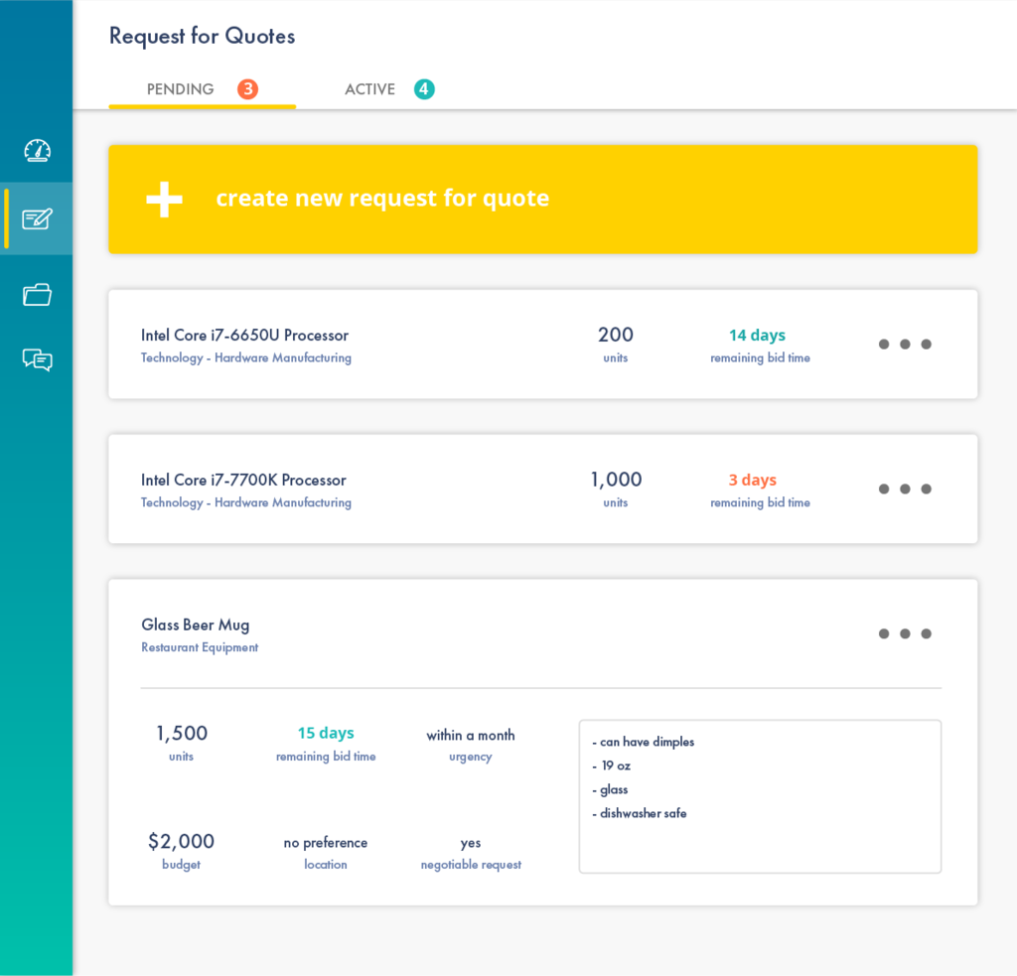Open more options for i7-6650U Processor
The image size is (1017, 976).
905,345
